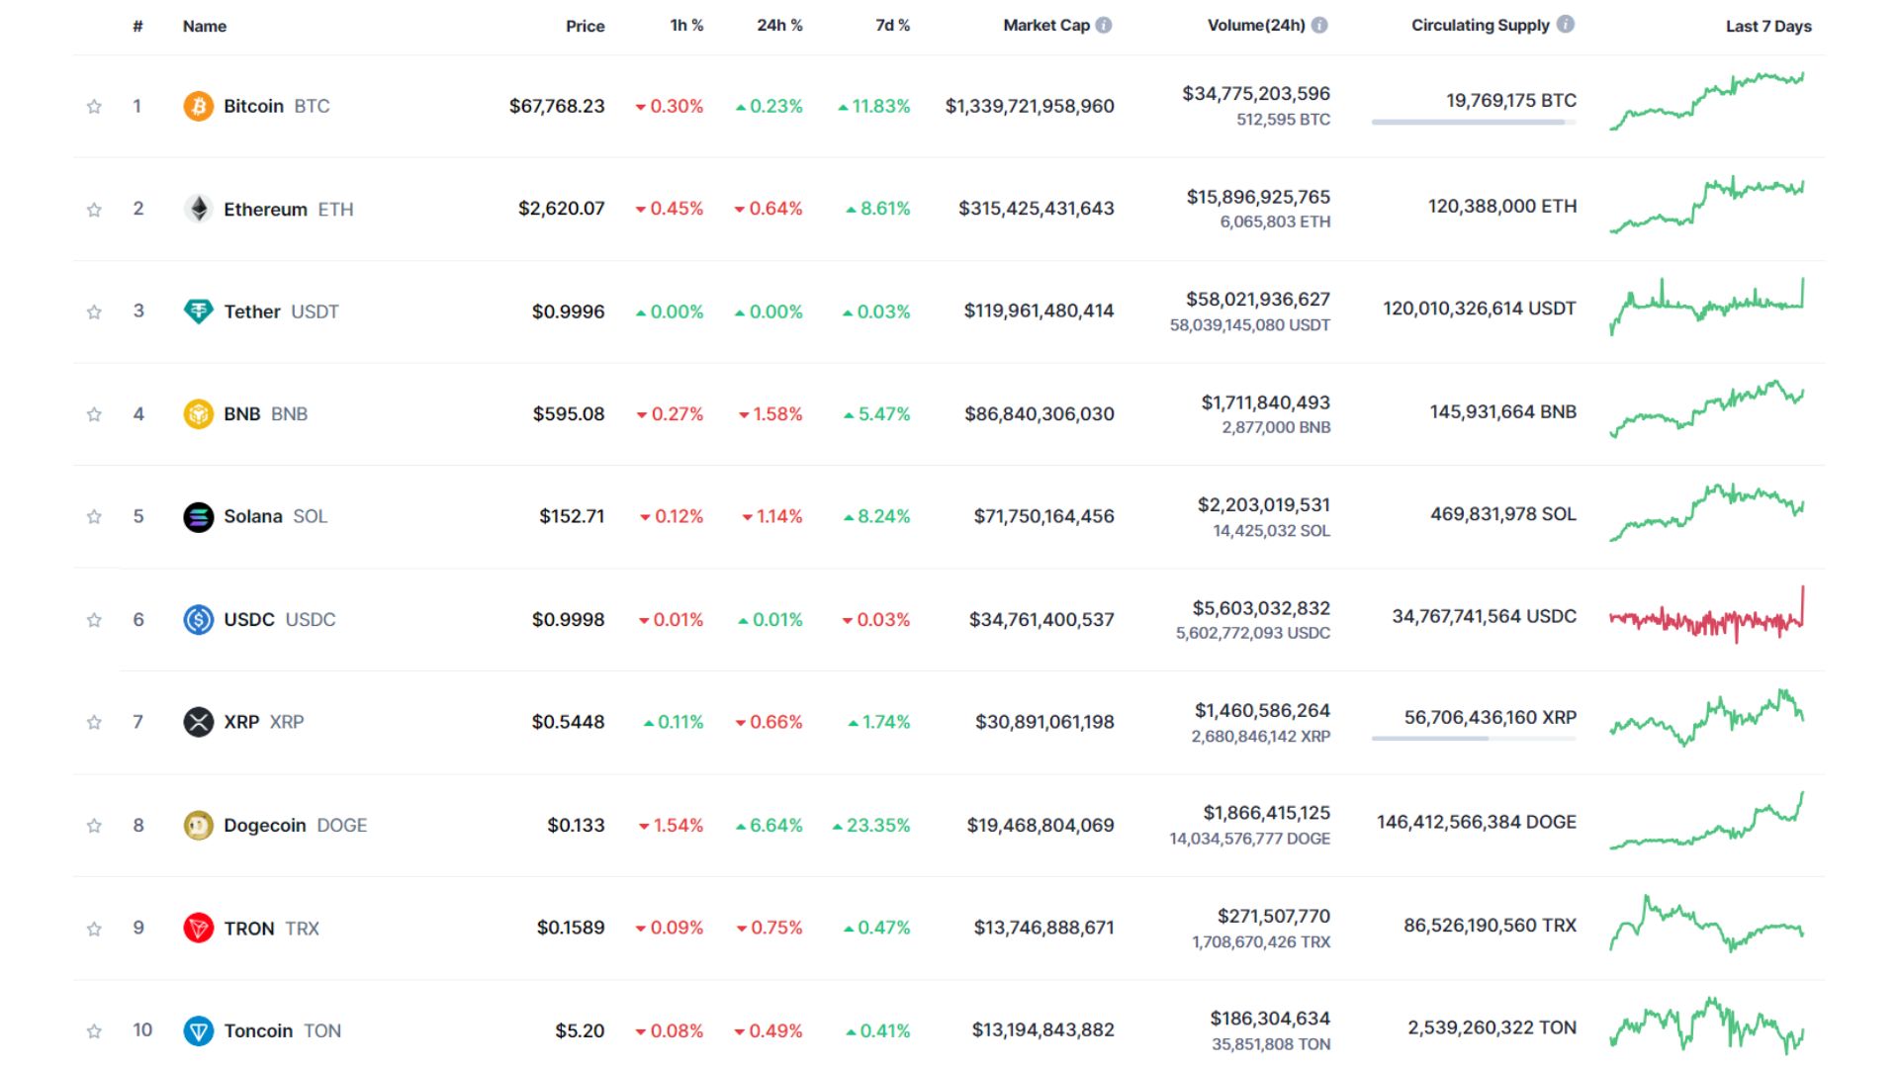The image size is (1899, 1068).
Task: Open the Circulating Supply info tooltip icon
Action: coord(1567,25)
